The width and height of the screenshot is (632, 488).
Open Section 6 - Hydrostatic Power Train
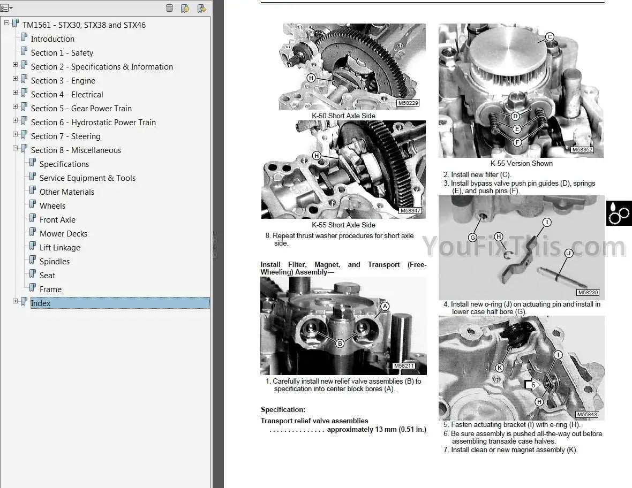click(x=93, y=123)
